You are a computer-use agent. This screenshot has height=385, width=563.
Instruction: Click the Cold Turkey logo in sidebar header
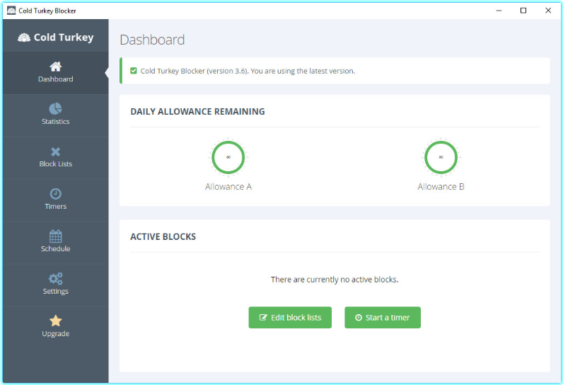[24, 38]
